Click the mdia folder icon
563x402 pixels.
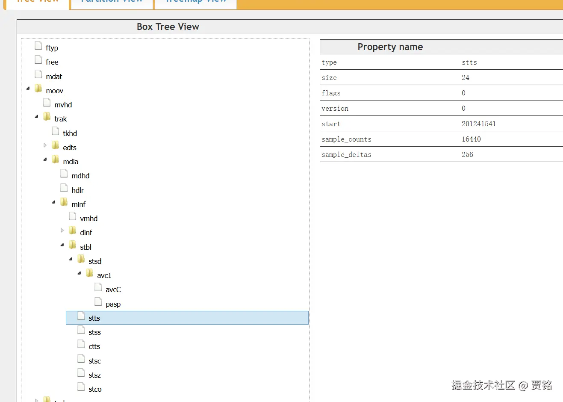56,160
